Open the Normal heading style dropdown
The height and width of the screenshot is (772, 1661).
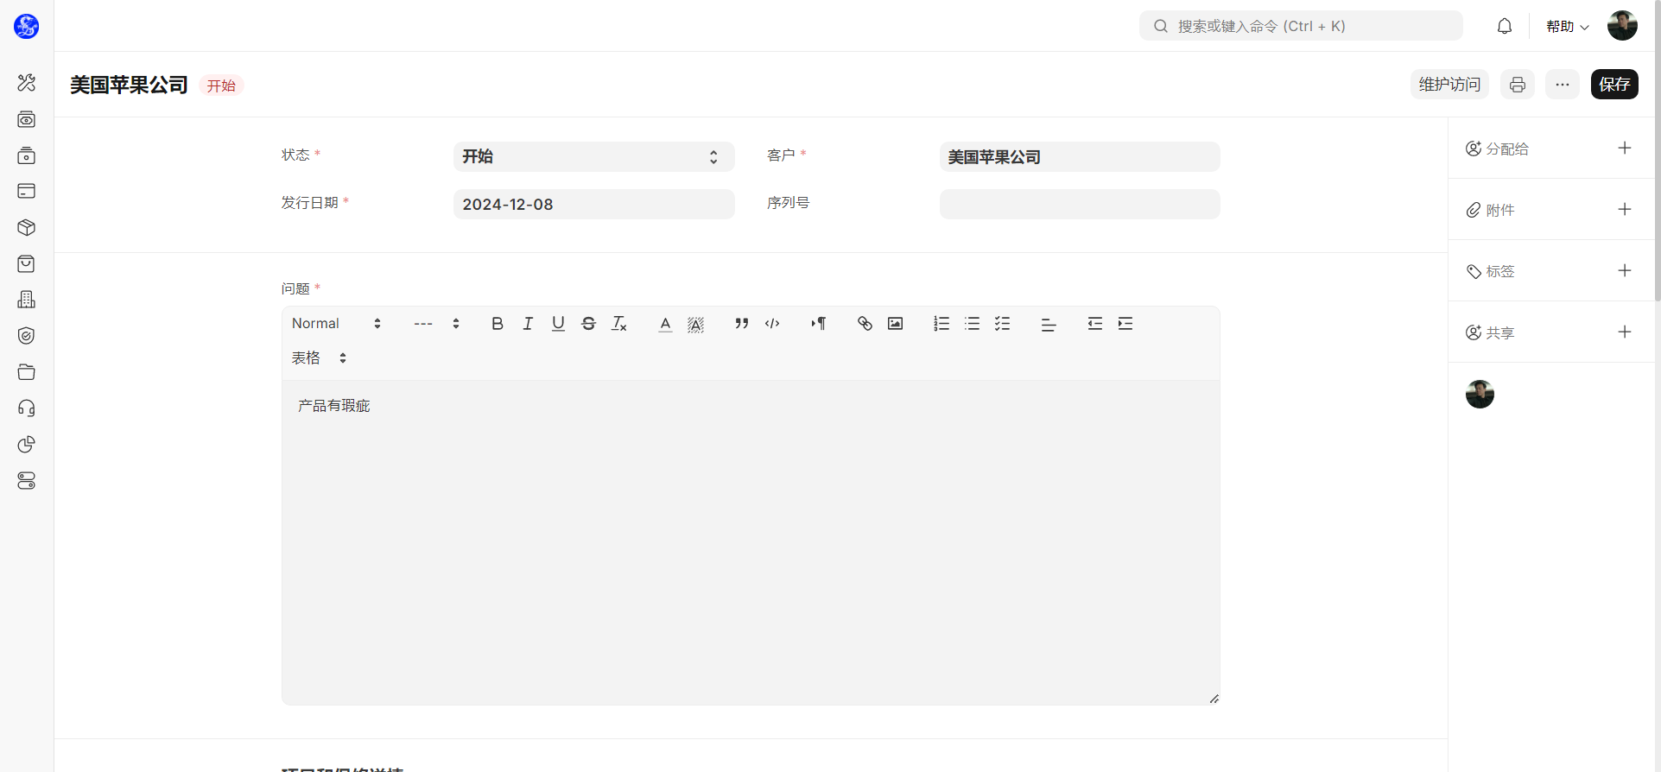pos(336,324)
